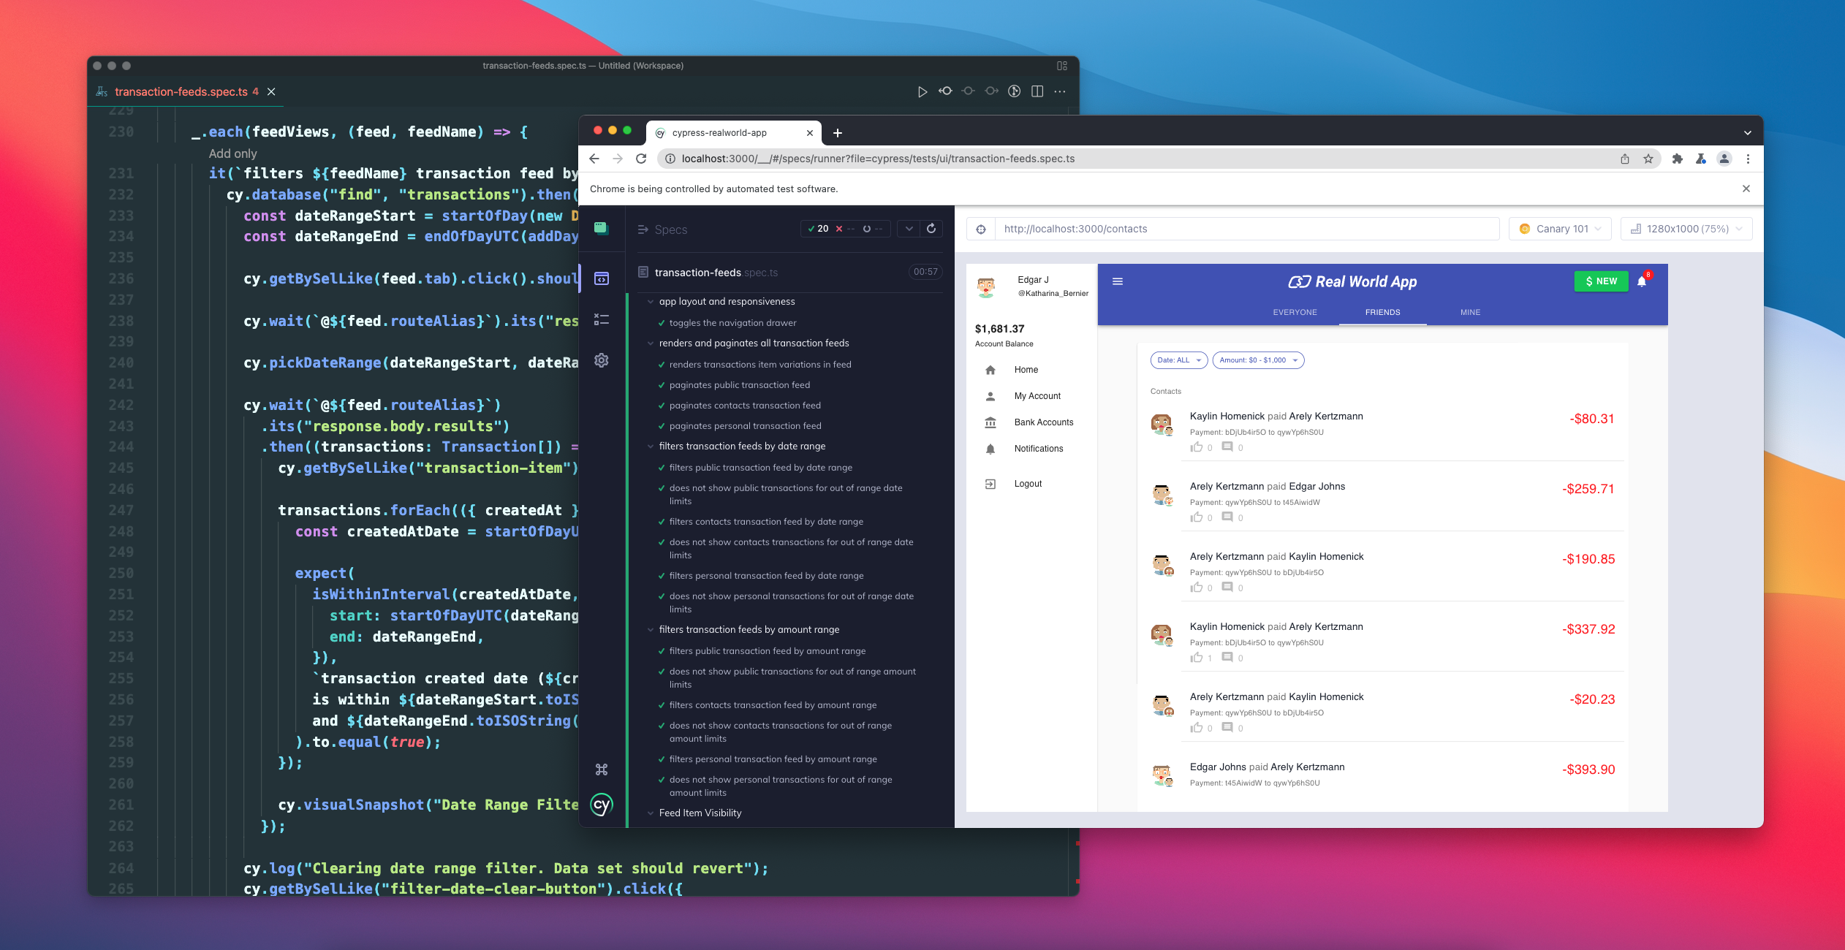
Task: Click the $ NEW button
Action: click(1600, 281)
